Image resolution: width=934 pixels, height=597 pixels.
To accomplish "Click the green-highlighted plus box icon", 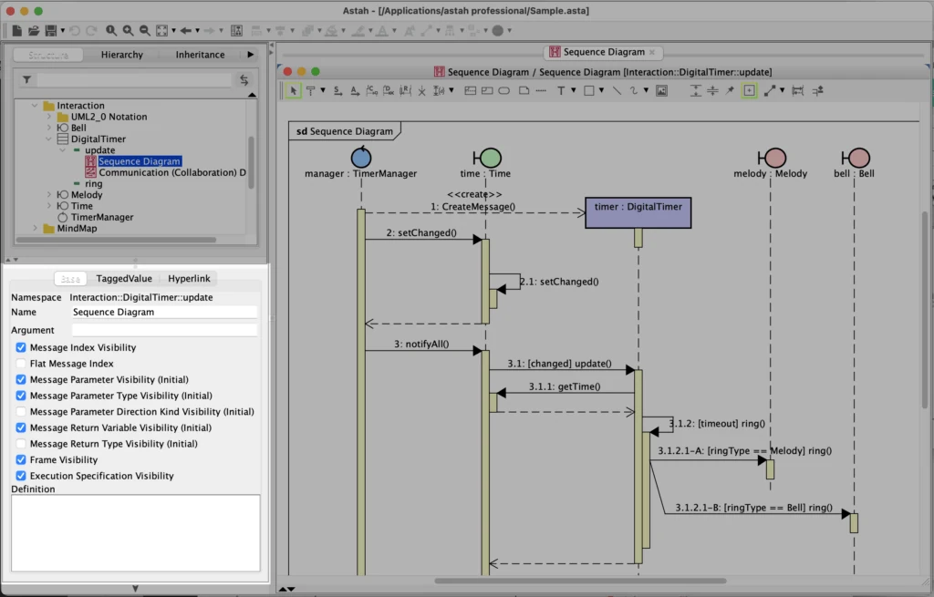I will 750,90.
